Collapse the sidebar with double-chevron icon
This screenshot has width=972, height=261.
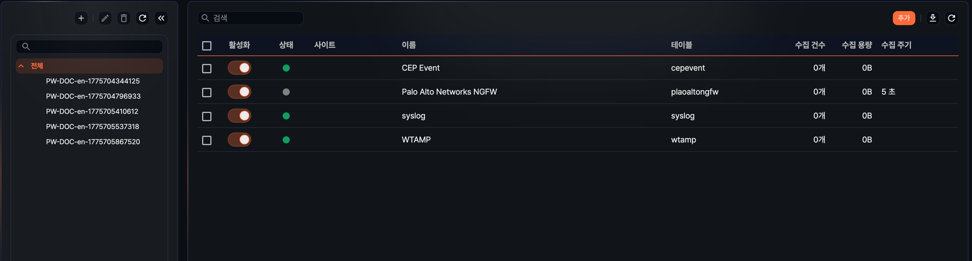click(x=161, y=18)
